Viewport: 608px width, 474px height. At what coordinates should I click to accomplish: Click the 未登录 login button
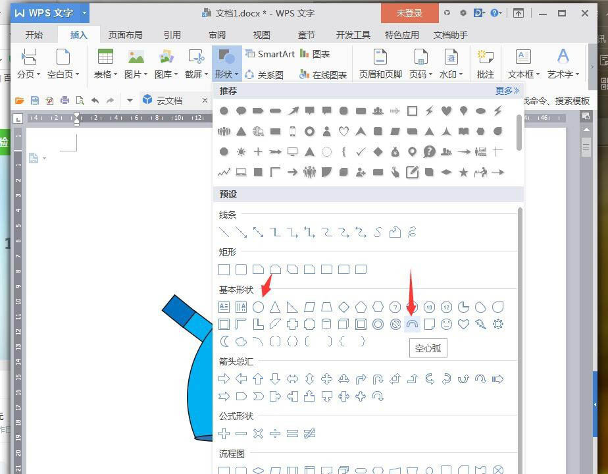point(409,13)
